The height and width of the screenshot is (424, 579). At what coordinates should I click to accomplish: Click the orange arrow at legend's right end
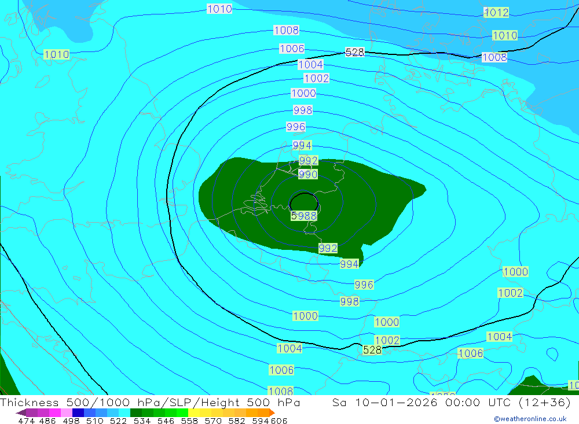[x=273, y=412]
